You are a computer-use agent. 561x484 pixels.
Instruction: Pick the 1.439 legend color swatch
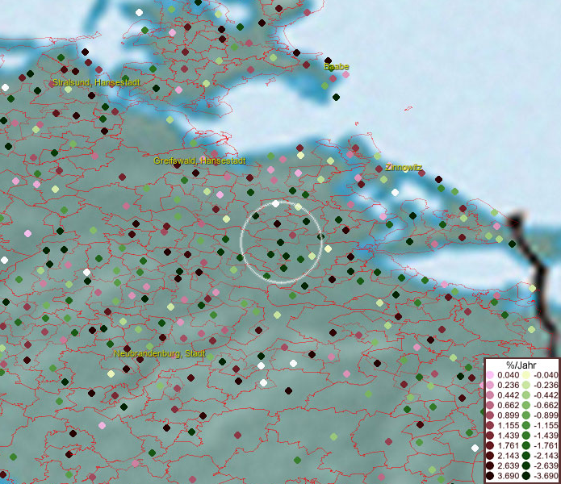pos(490,436)
